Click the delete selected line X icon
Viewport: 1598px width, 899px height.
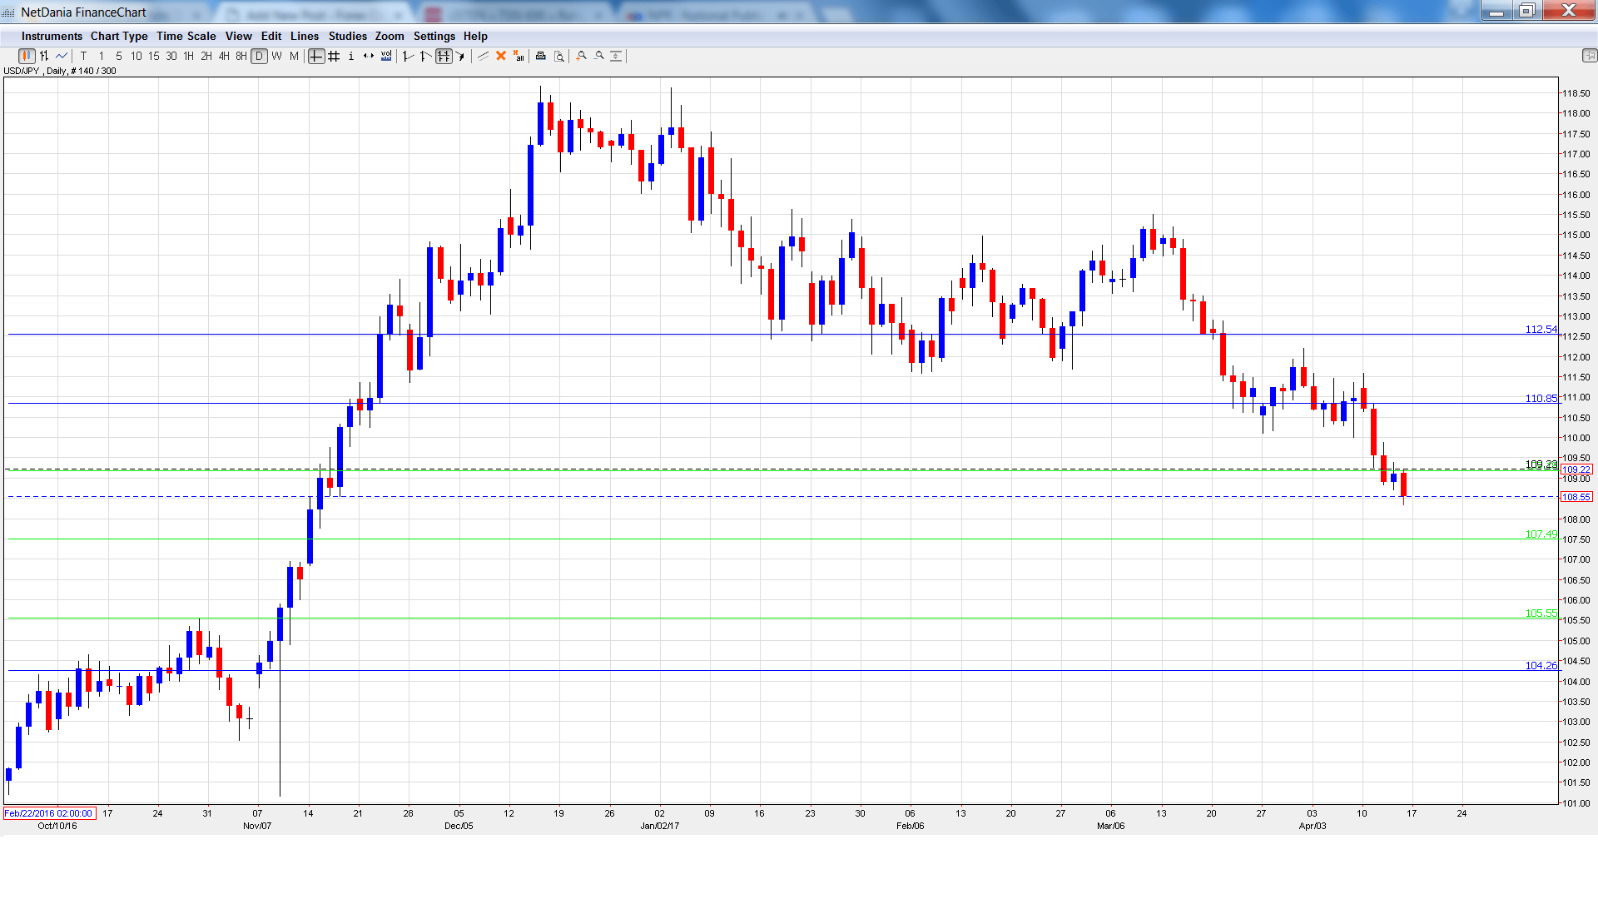501,56
